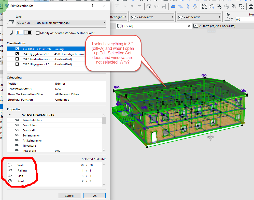This screenshot has width=254, height=200.
Task: Uncheck the ARCHICAD Classification checkbox
Action: 17,49
